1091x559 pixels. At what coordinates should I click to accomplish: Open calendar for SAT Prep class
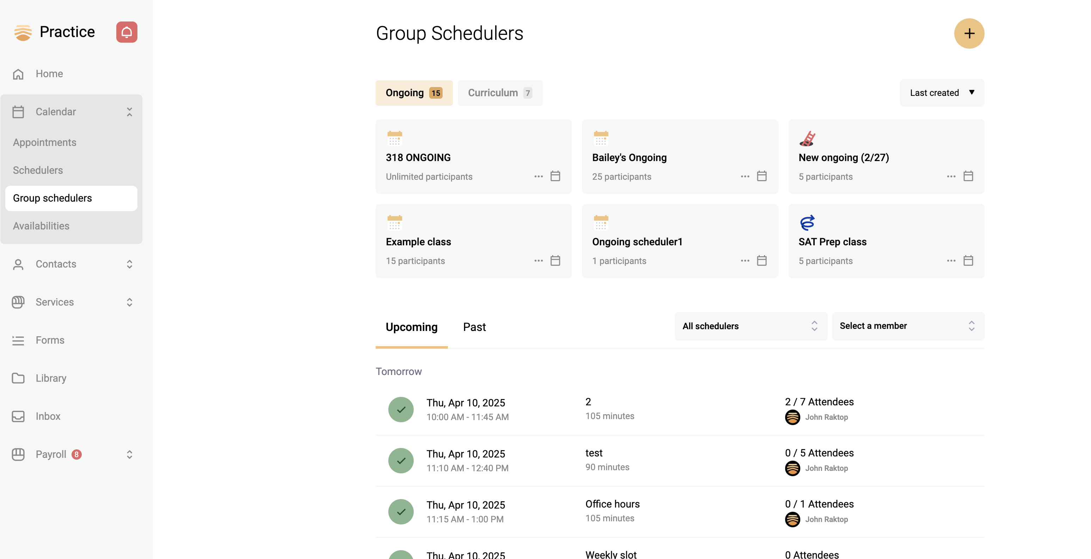coord(968,260)
